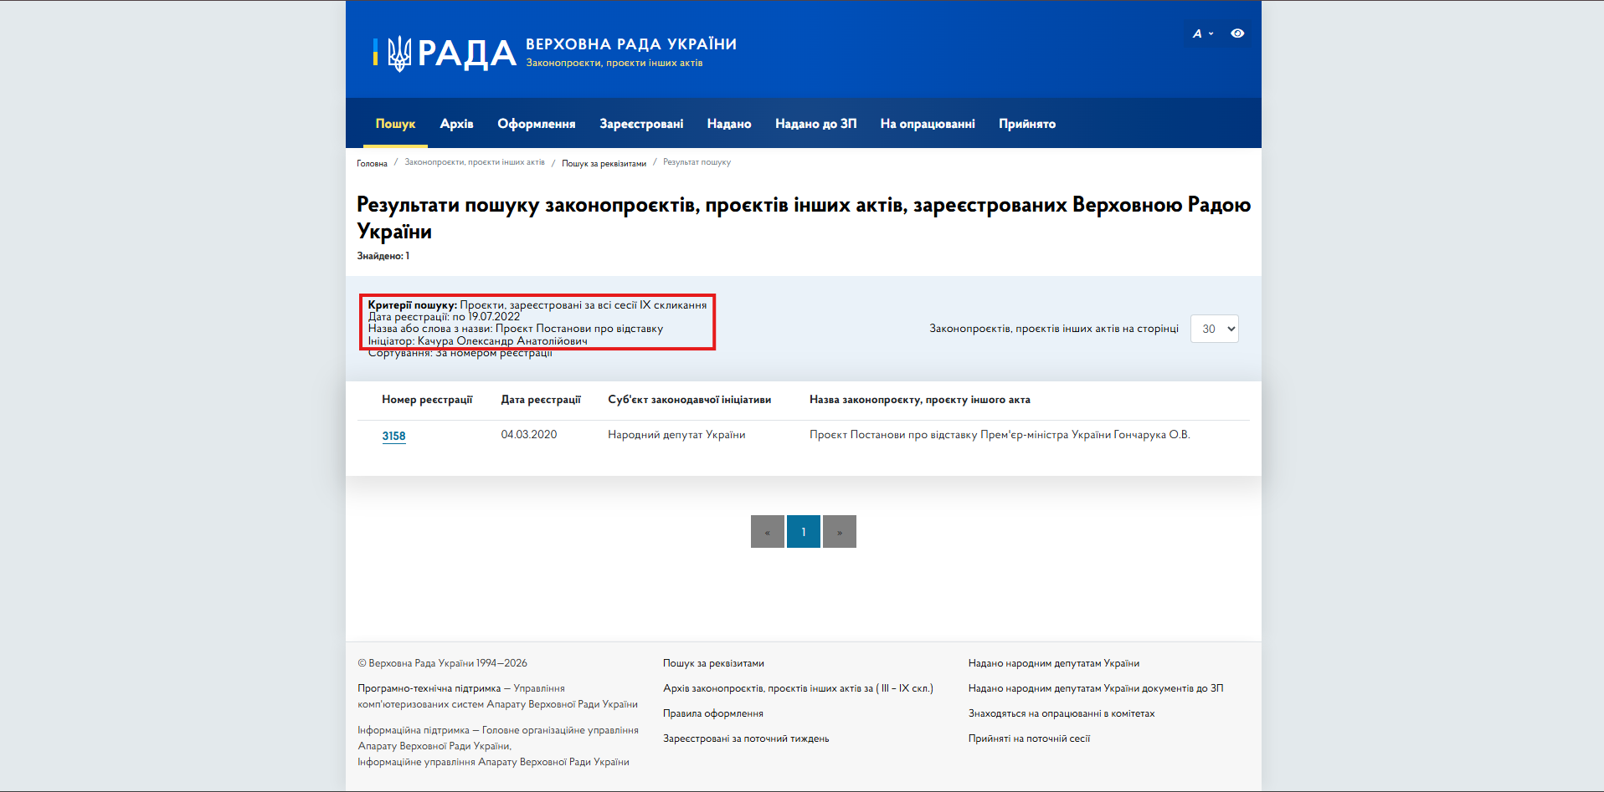Click the Інформаційна підтримка footer text

tap(498, 746)
